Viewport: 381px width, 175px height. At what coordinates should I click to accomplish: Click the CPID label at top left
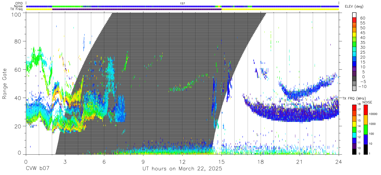pos(19,3)
